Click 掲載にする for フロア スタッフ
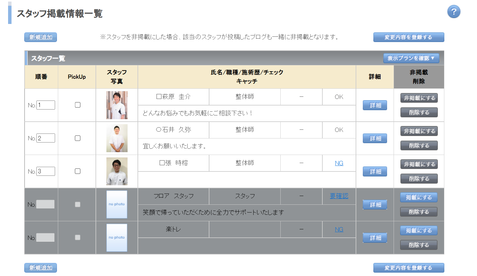Viewport: 477px width, 276px height. (x=419, y=197)
